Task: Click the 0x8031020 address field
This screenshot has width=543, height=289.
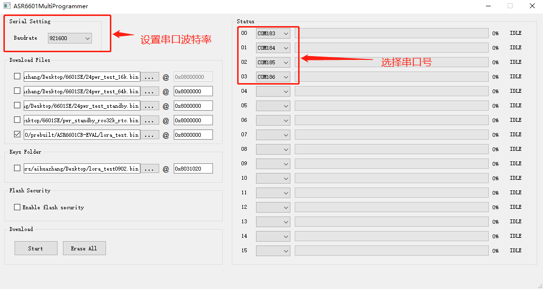Action: coord(193,169)
